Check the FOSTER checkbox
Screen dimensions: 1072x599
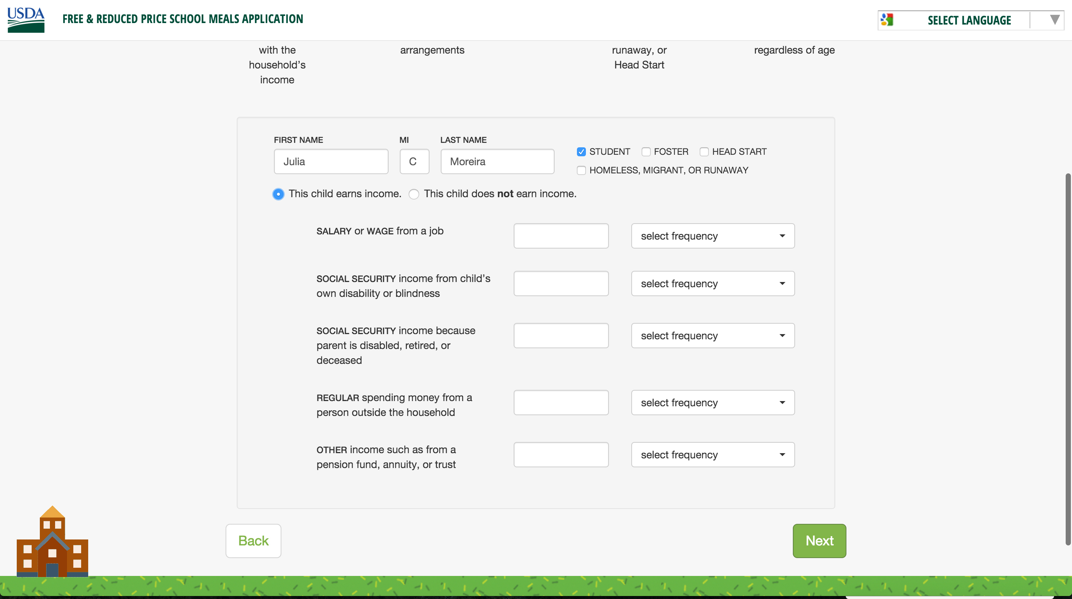point(645,152)
